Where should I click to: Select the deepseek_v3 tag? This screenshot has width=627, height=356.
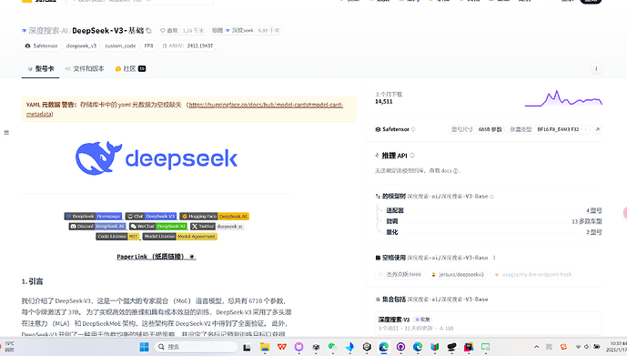(81, 46)
